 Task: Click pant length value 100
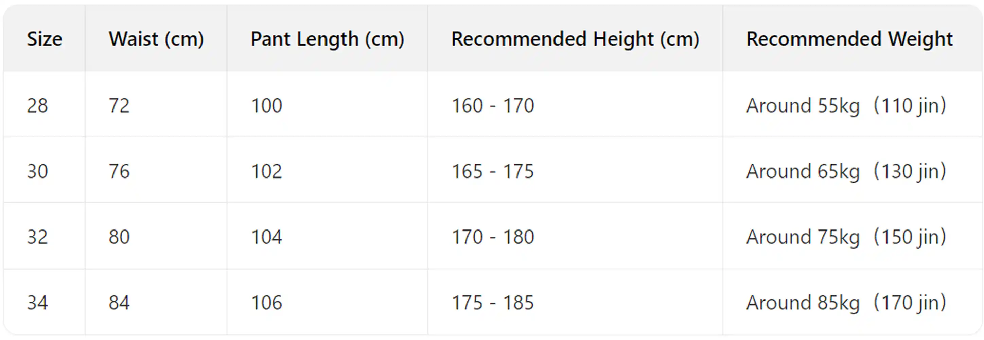(267, 105)
